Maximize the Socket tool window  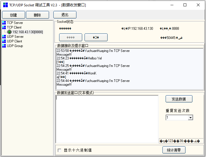185,5
